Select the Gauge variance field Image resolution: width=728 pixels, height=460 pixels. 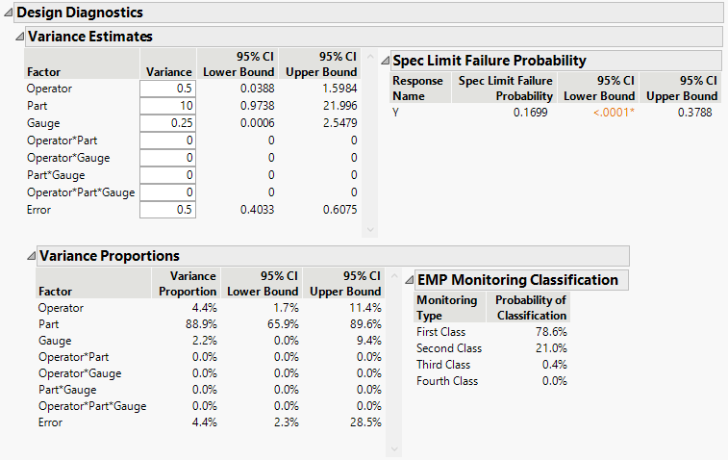168,123
